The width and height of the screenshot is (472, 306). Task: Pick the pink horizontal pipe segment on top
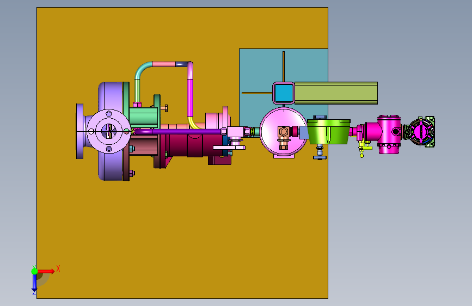click(164, 64)
